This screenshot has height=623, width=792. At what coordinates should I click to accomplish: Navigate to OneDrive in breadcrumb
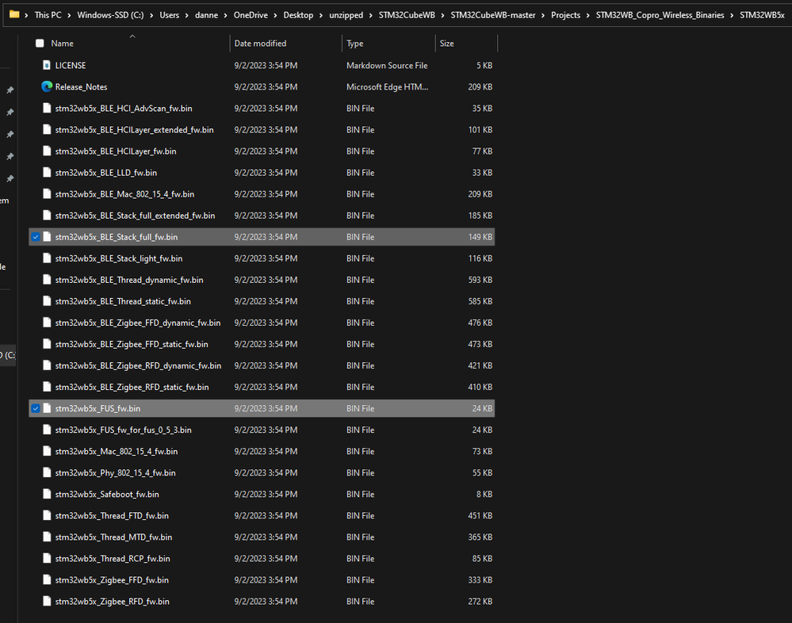(251, 15)
